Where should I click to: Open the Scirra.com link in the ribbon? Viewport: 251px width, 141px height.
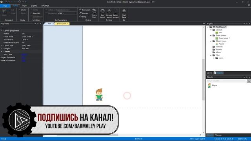pyautogui.click(x=85, y=10)
